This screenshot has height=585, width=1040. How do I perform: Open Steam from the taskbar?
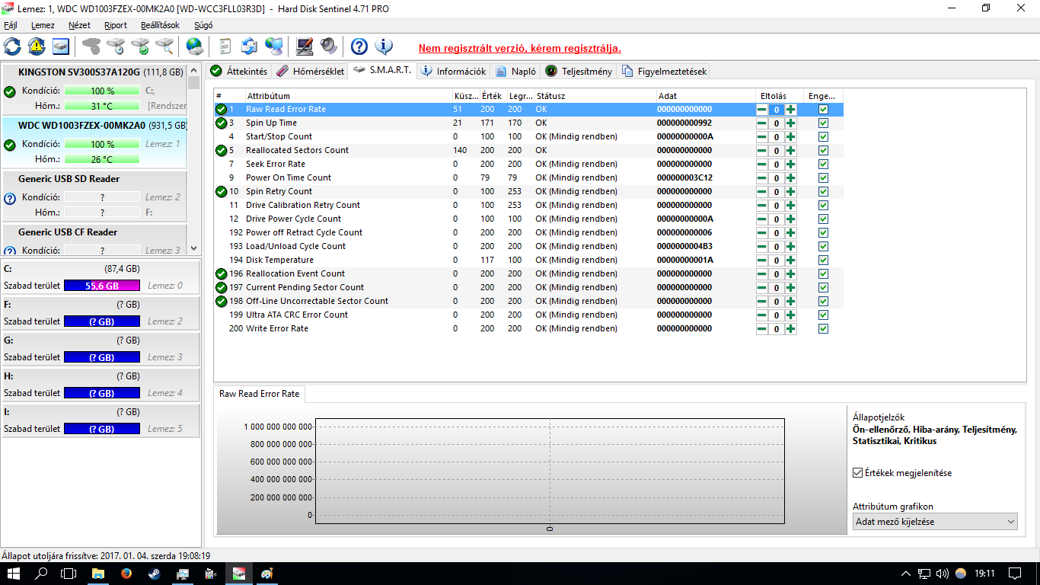155,573
